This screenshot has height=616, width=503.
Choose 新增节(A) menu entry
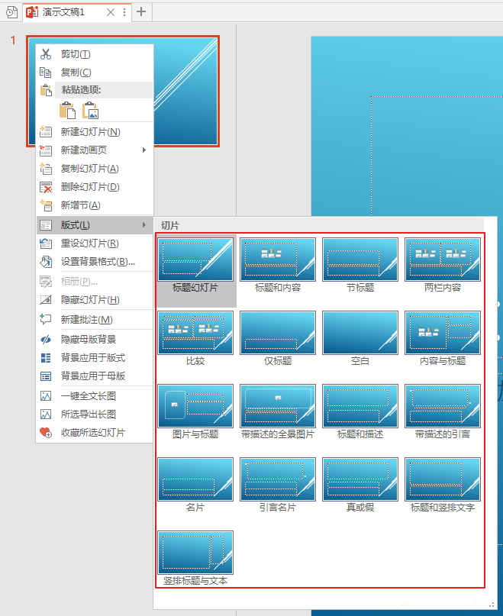click(95, 205)
